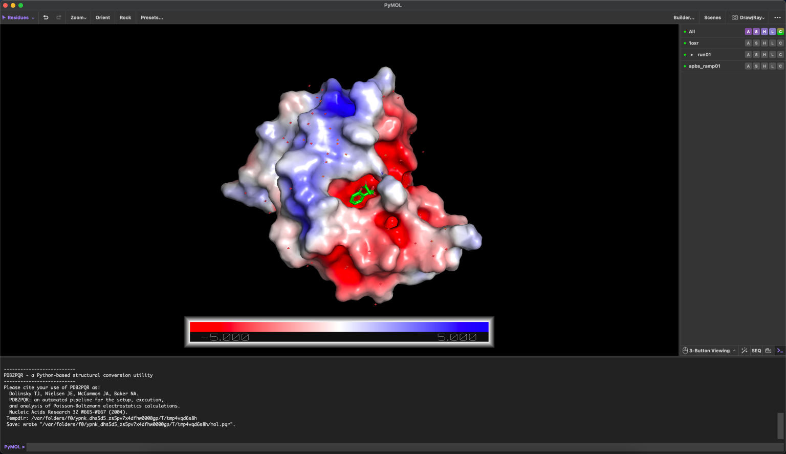Open the Residues selection mode dropdown

(18, 17)
